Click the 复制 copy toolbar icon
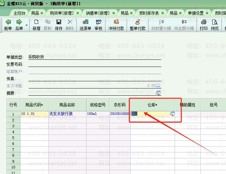226x174 pixels. 48,25
